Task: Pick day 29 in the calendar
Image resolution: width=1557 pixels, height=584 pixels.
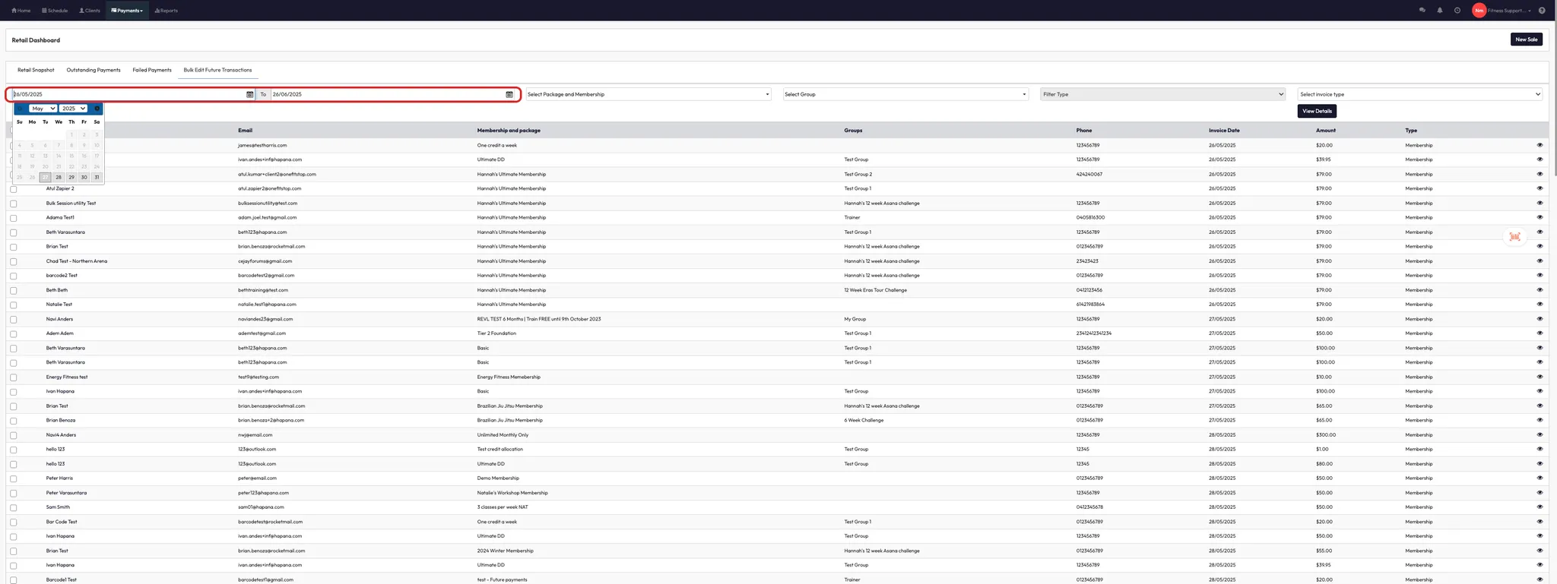Action: 71,178
